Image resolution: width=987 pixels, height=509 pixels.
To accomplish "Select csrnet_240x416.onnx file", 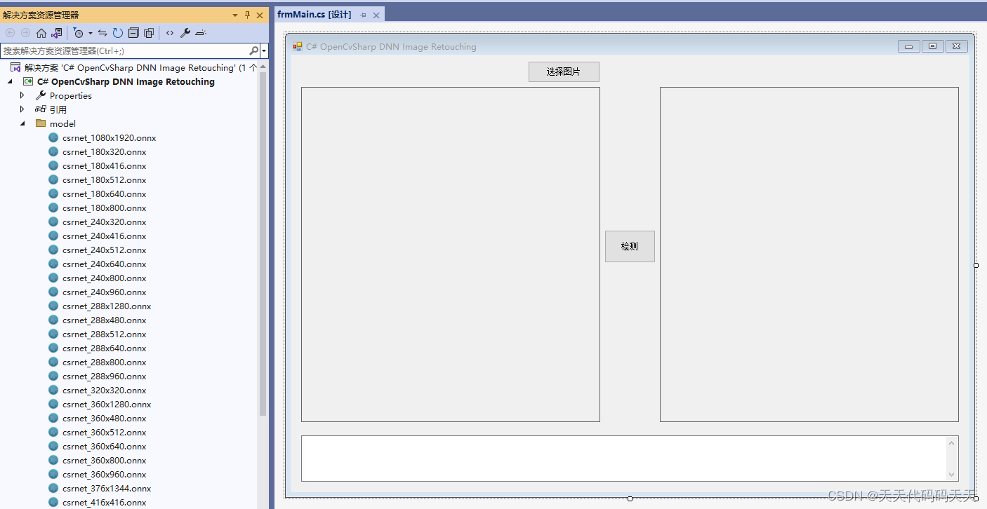I will point(104,236).
